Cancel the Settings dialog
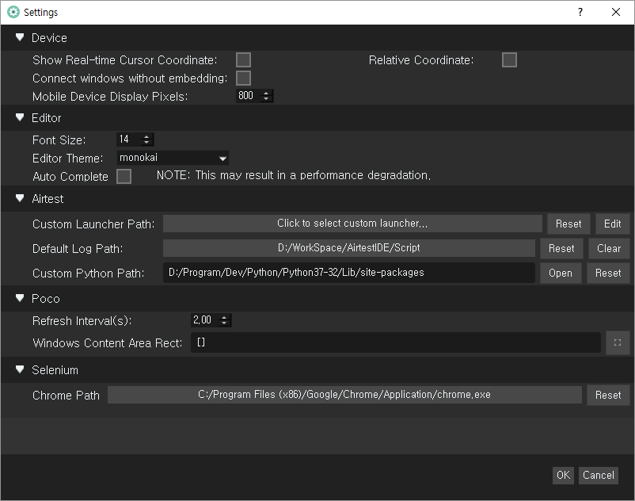The image size is (635, 501). pyautogui.click(x=598, y=475)
